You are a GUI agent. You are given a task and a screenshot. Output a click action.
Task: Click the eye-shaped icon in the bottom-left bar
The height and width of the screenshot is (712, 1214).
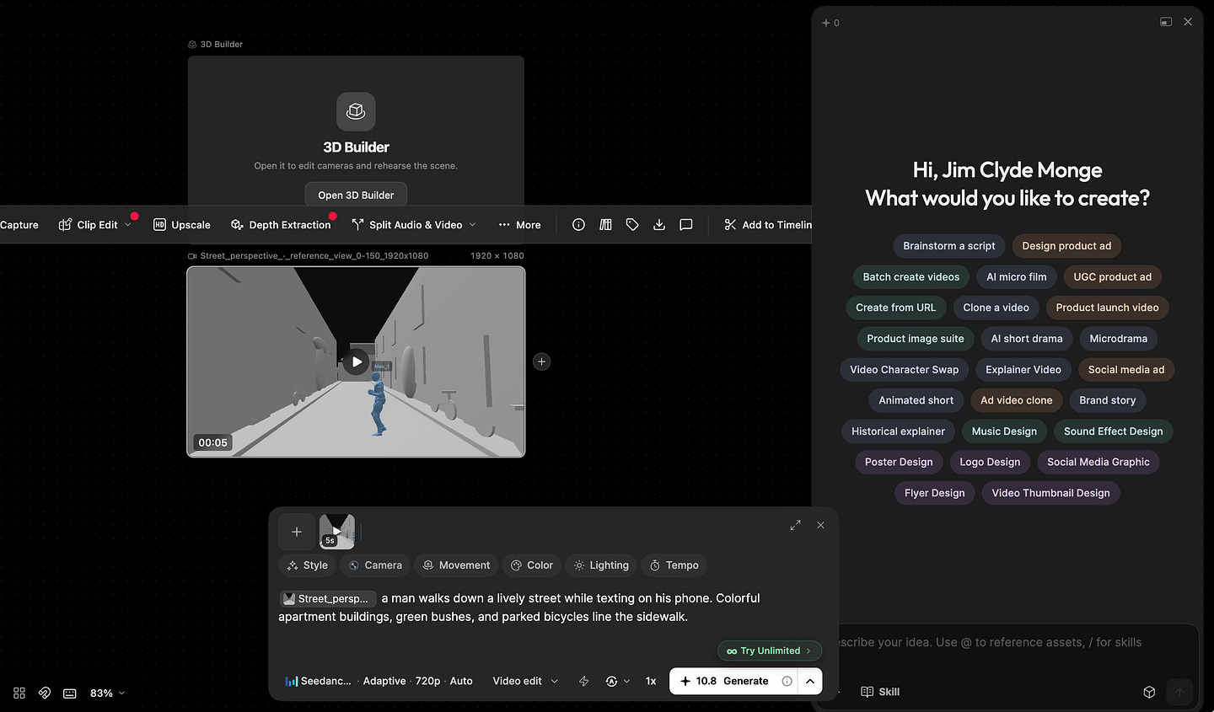(x=45, y=693)
